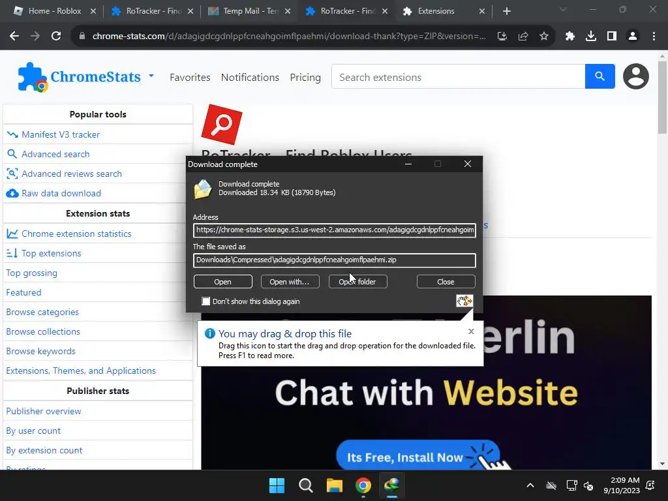Check Don't show this dialog again
This screenshot has width=668, height=501.
(x=205, y=301)
